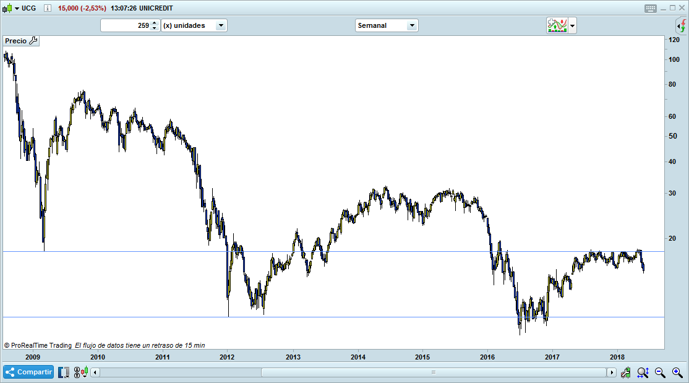Decrease the units count with the down arrow

154,28
